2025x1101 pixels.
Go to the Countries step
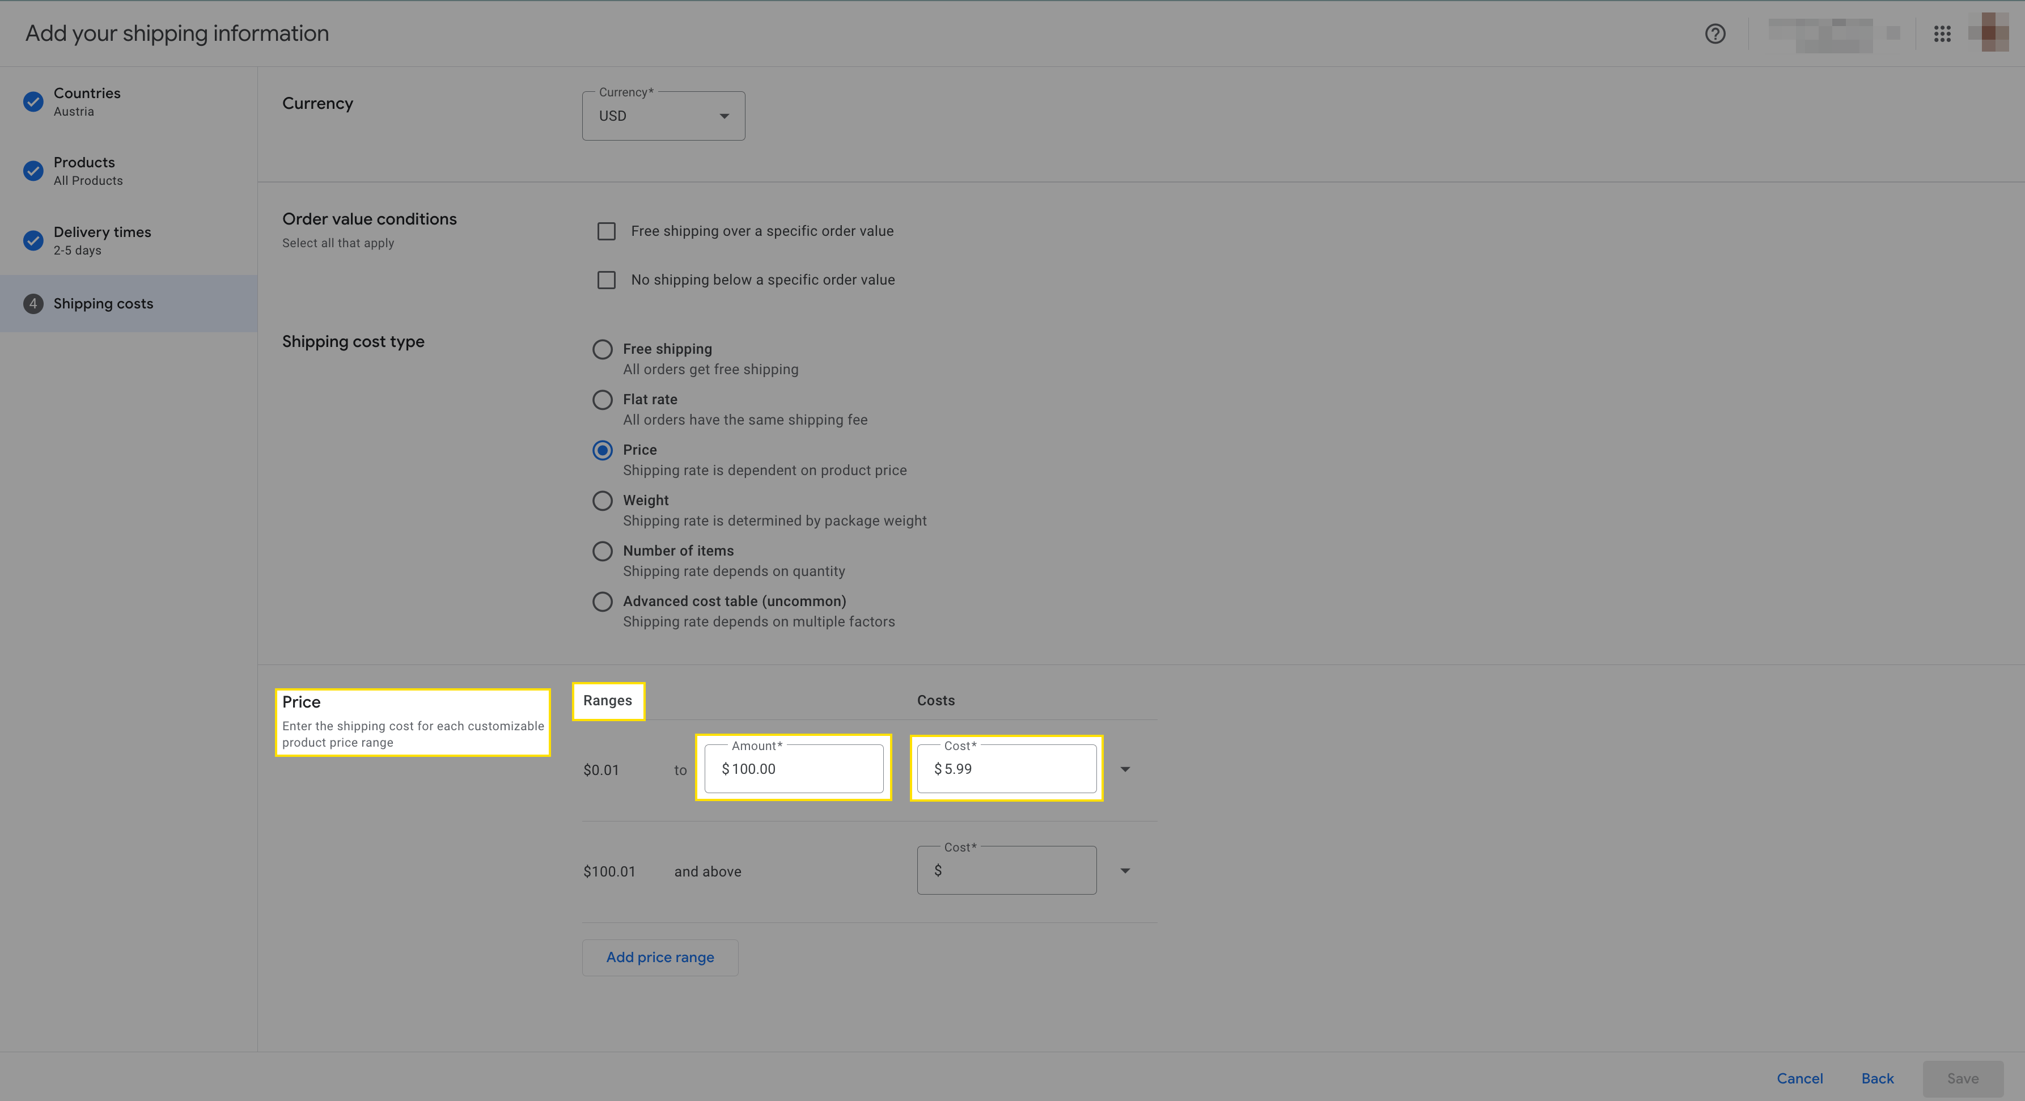point(129,101)
